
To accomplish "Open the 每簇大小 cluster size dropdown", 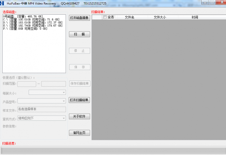I will pos(47,92).
